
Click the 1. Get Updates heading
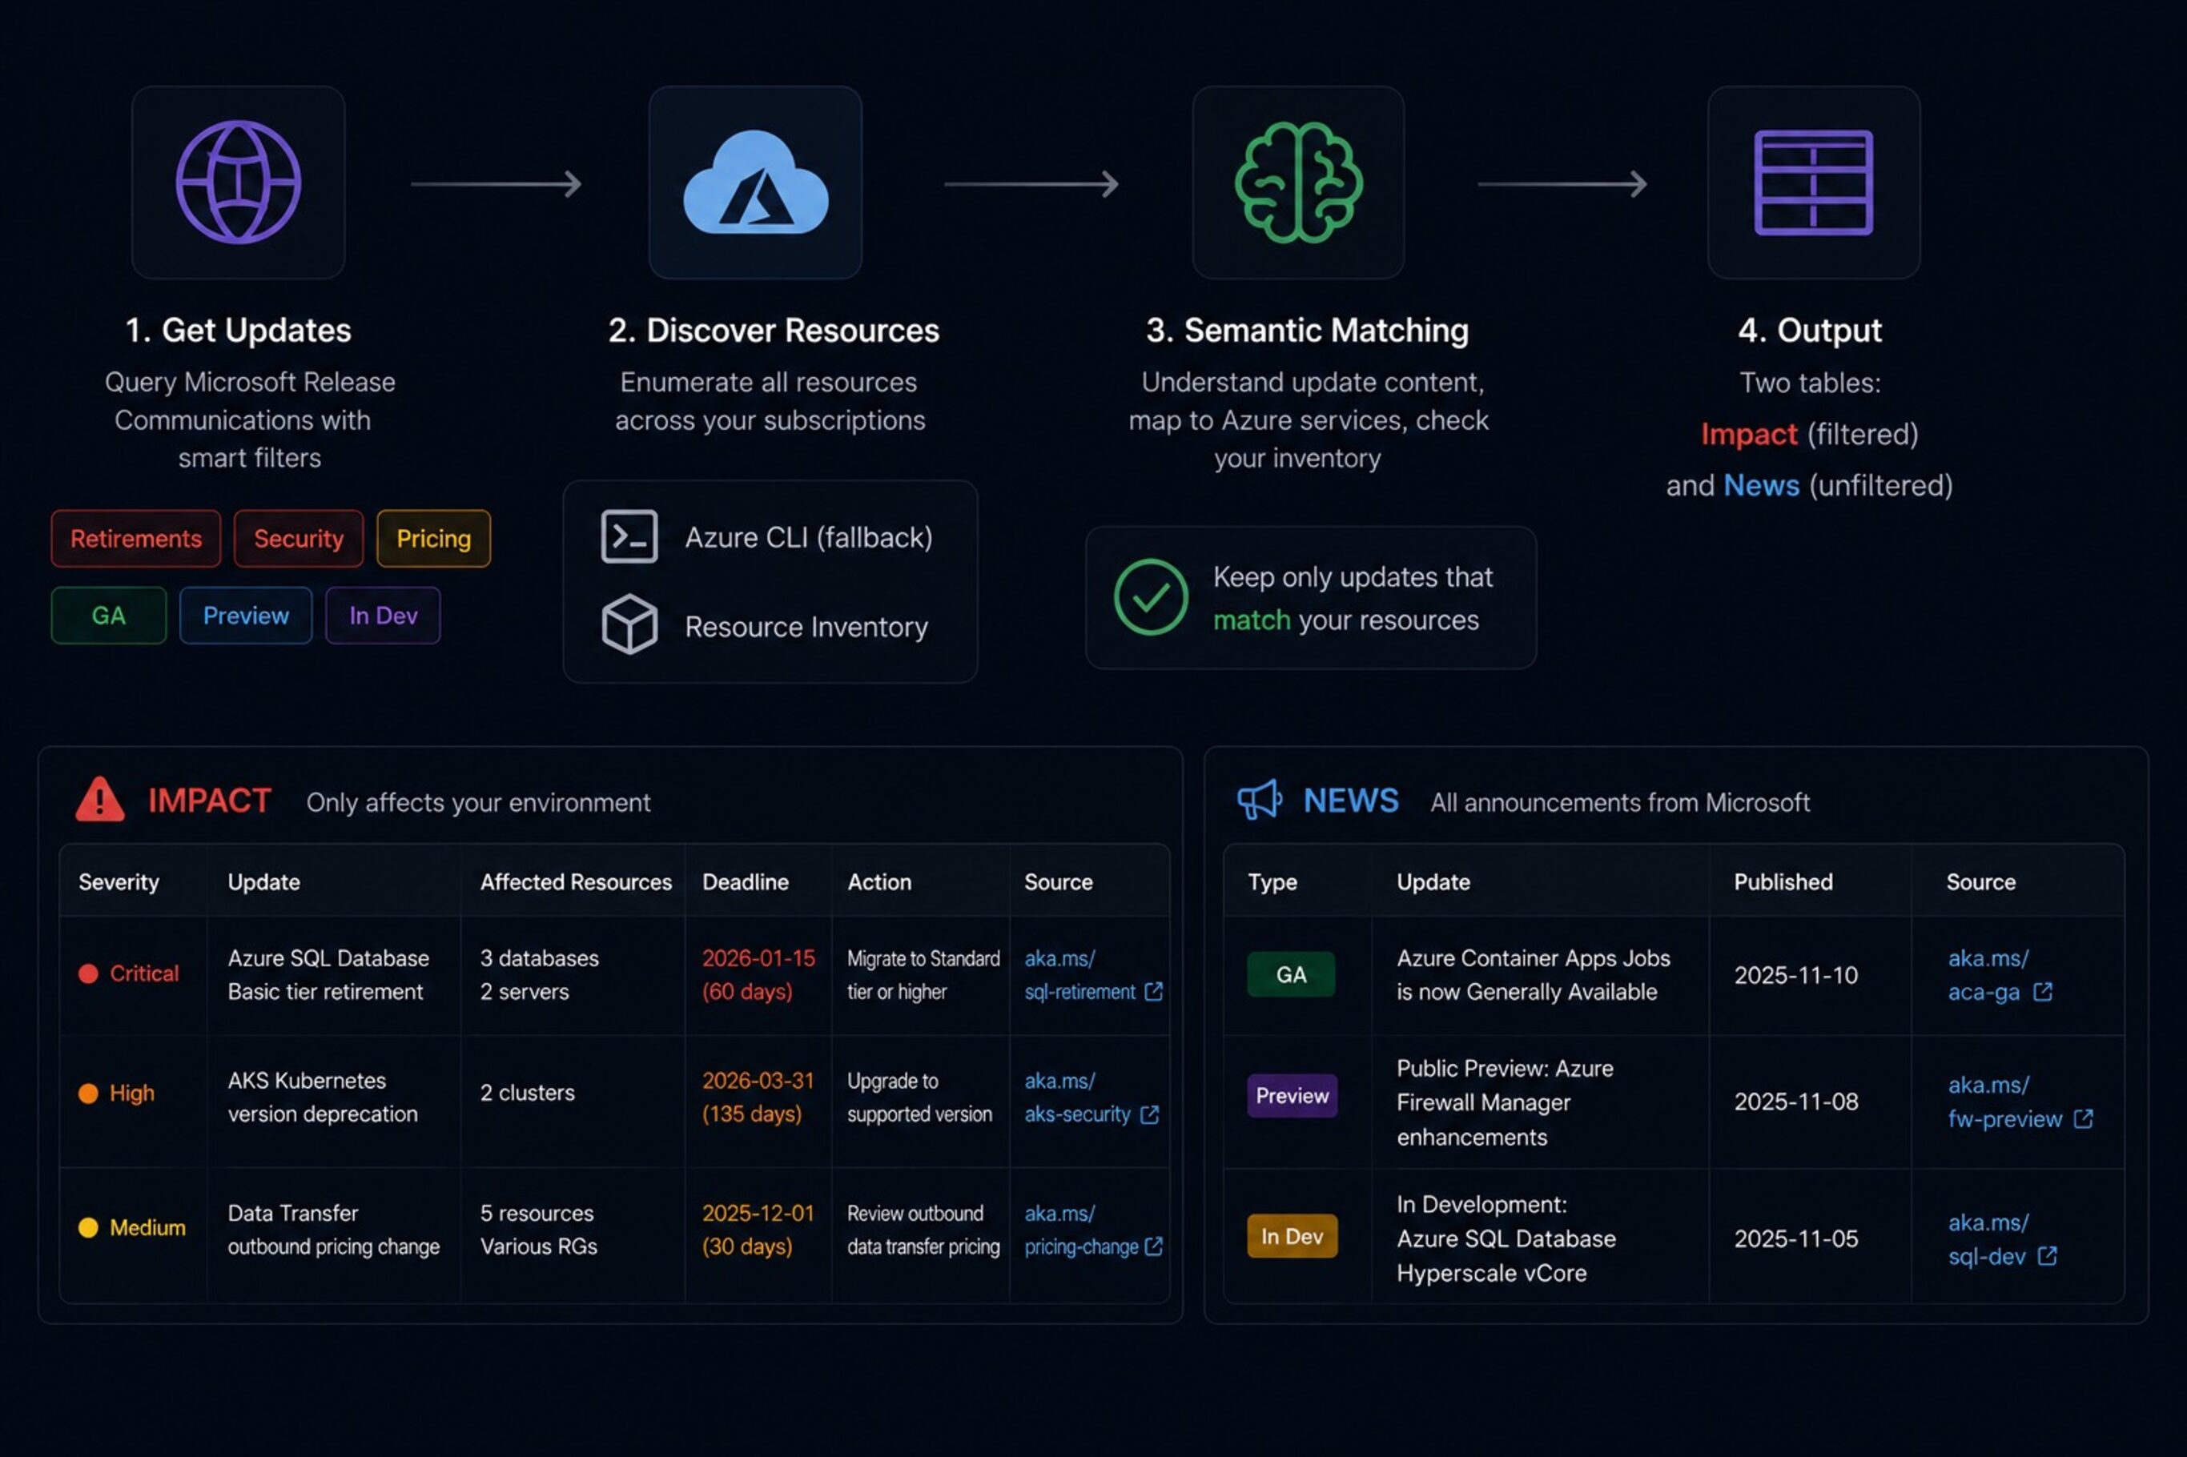(238, 330)
